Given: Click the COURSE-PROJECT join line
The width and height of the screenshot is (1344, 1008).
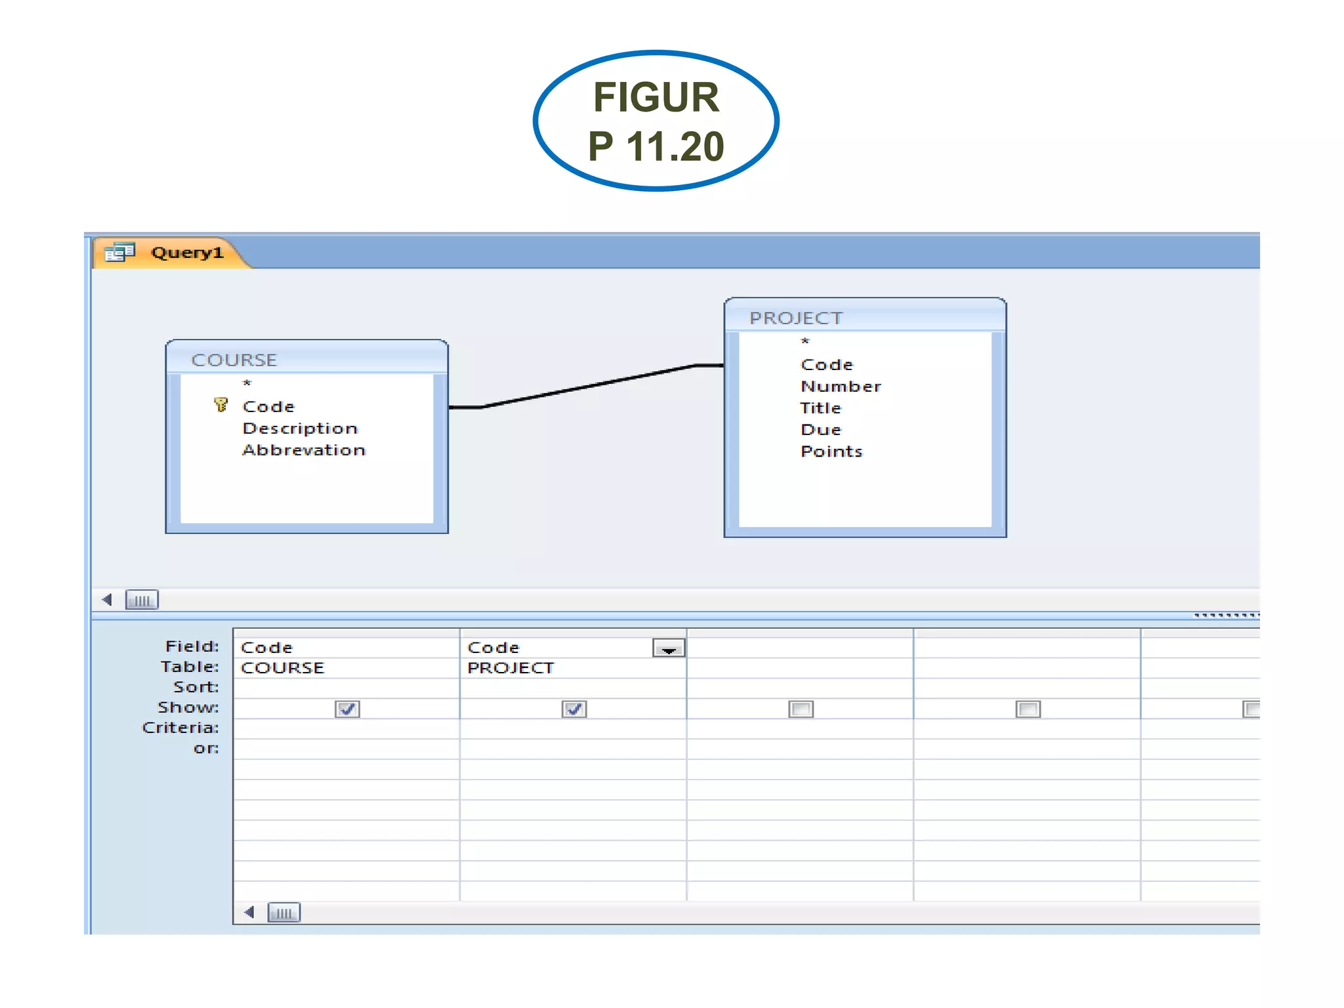Looking at the screenshot, I should [586, 387].
